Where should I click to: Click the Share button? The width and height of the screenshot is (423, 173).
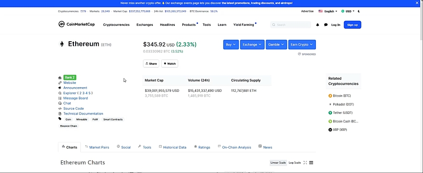pos(151,63)
